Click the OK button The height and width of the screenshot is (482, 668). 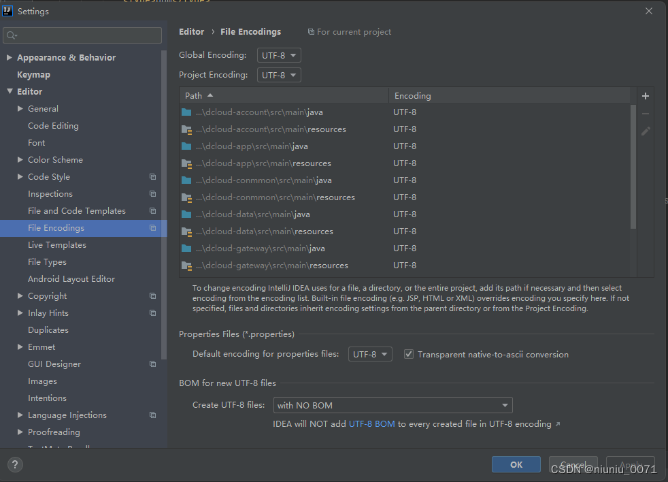(x=516, y=464)
